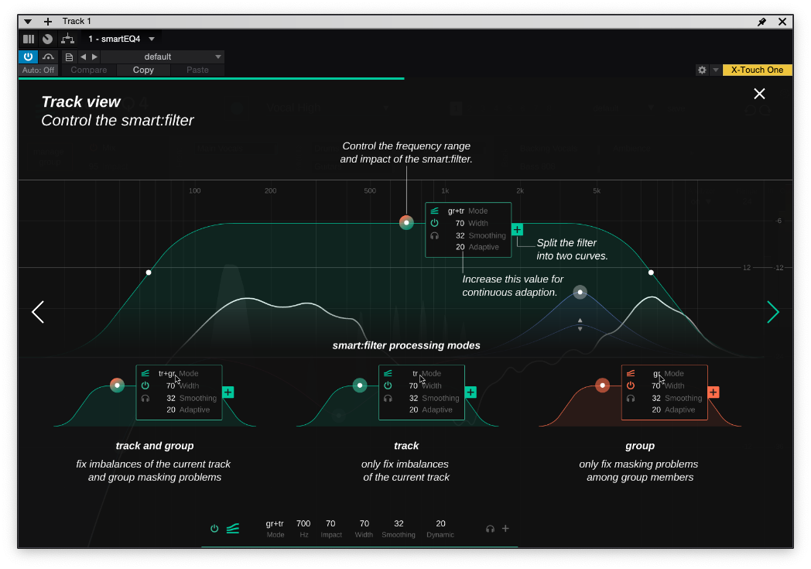Toggle power icon in gr+tr popup
Viewport: 811px width, 569px height.
click(x=434, y=223)
